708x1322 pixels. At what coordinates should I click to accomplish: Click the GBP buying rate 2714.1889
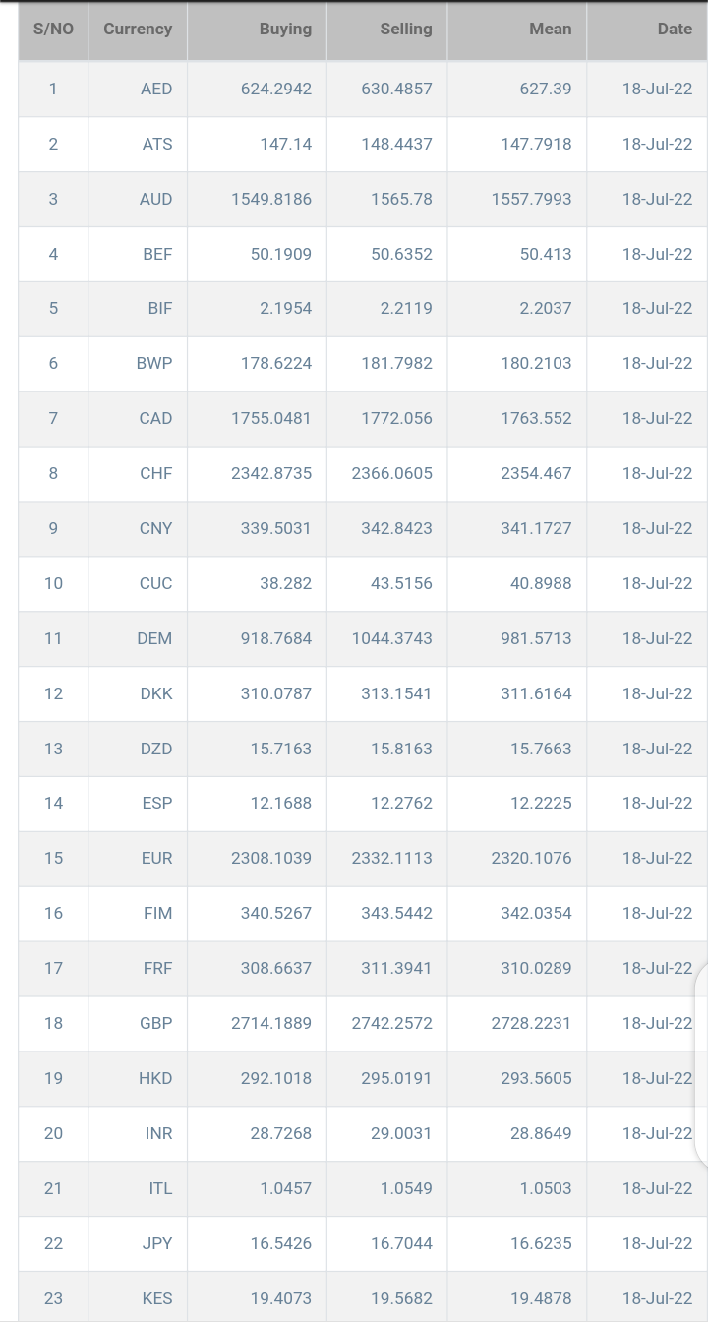tap(271, 1023)
